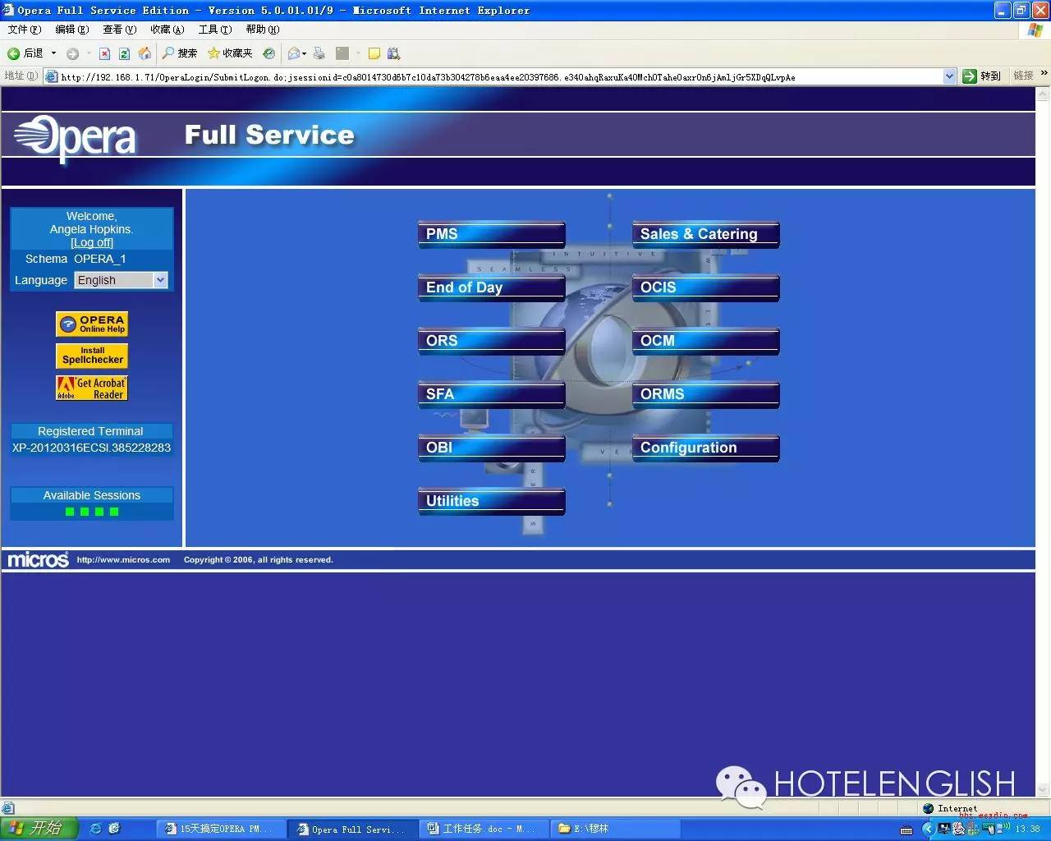
Task: Open the 编辑(E) Edit menu
Action: tap(71, 30)
